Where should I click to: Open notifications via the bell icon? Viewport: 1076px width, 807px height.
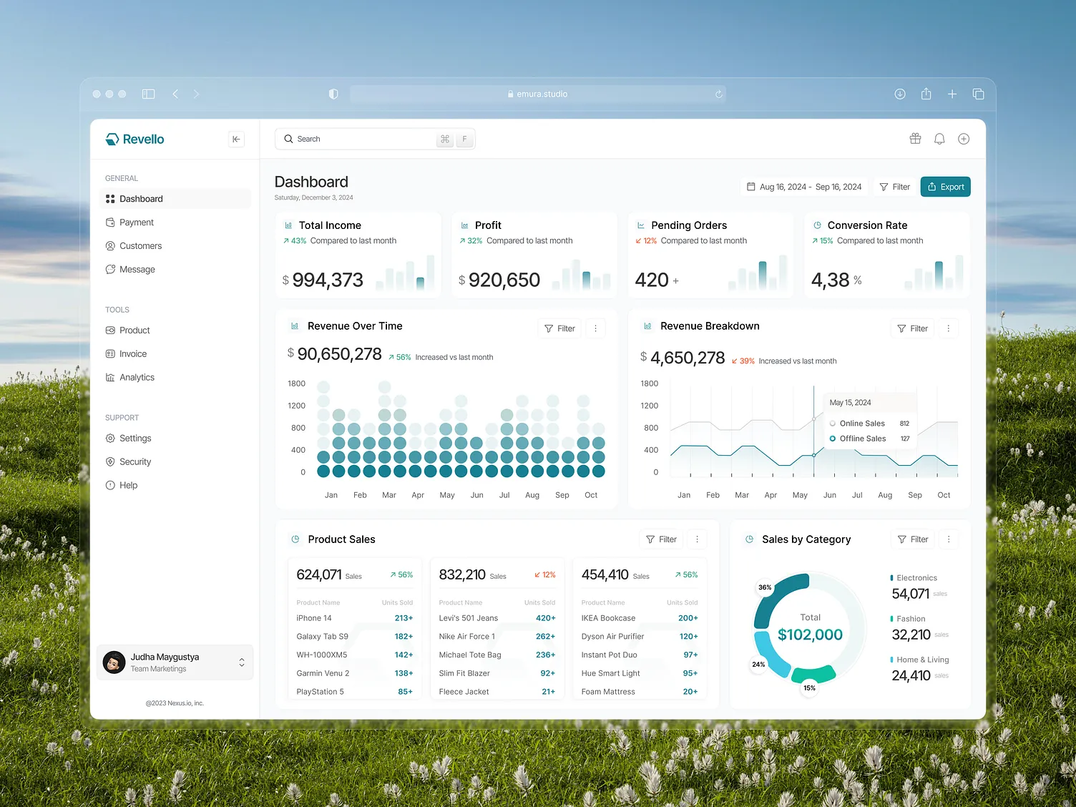939,139
